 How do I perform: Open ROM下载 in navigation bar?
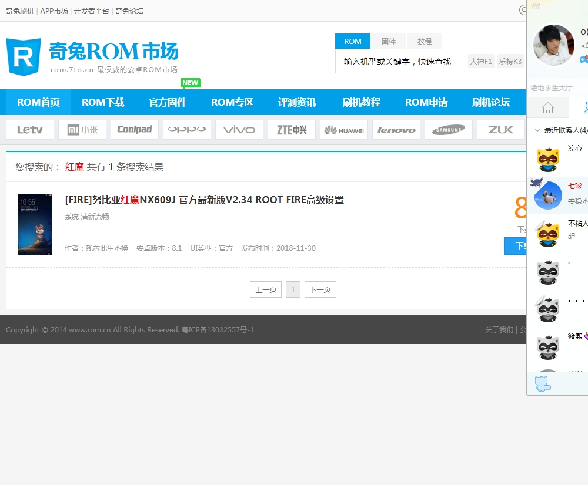point(103,102)
